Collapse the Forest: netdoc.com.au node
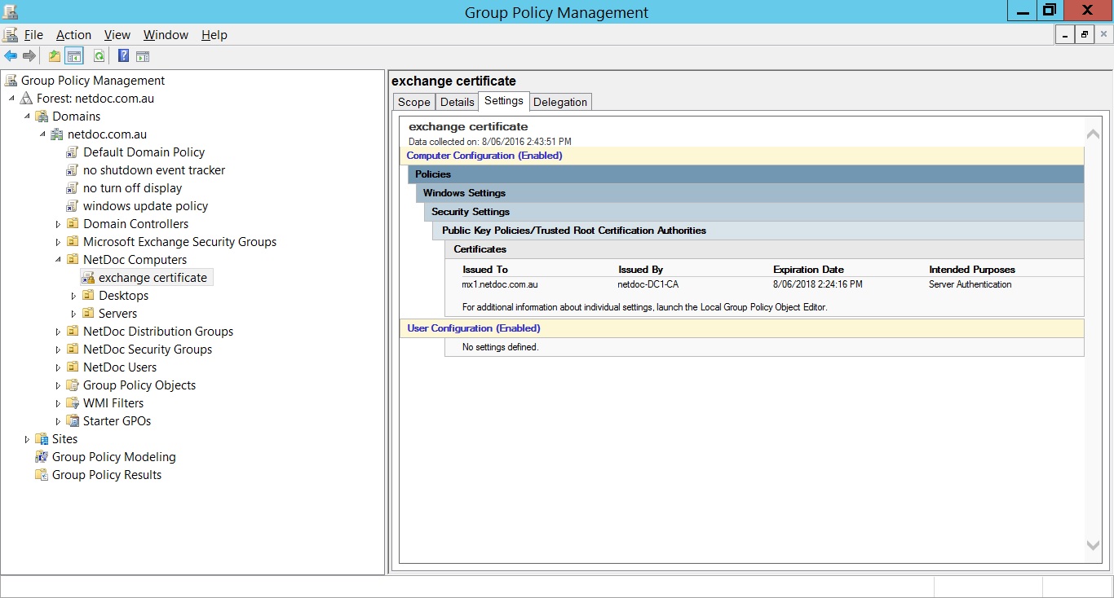 (x=12, y=99)
